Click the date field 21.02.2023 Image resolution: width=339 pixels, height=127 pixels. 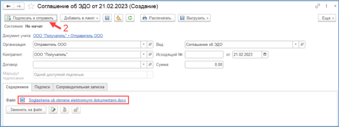pyautogui.click(x=247, y=54)
